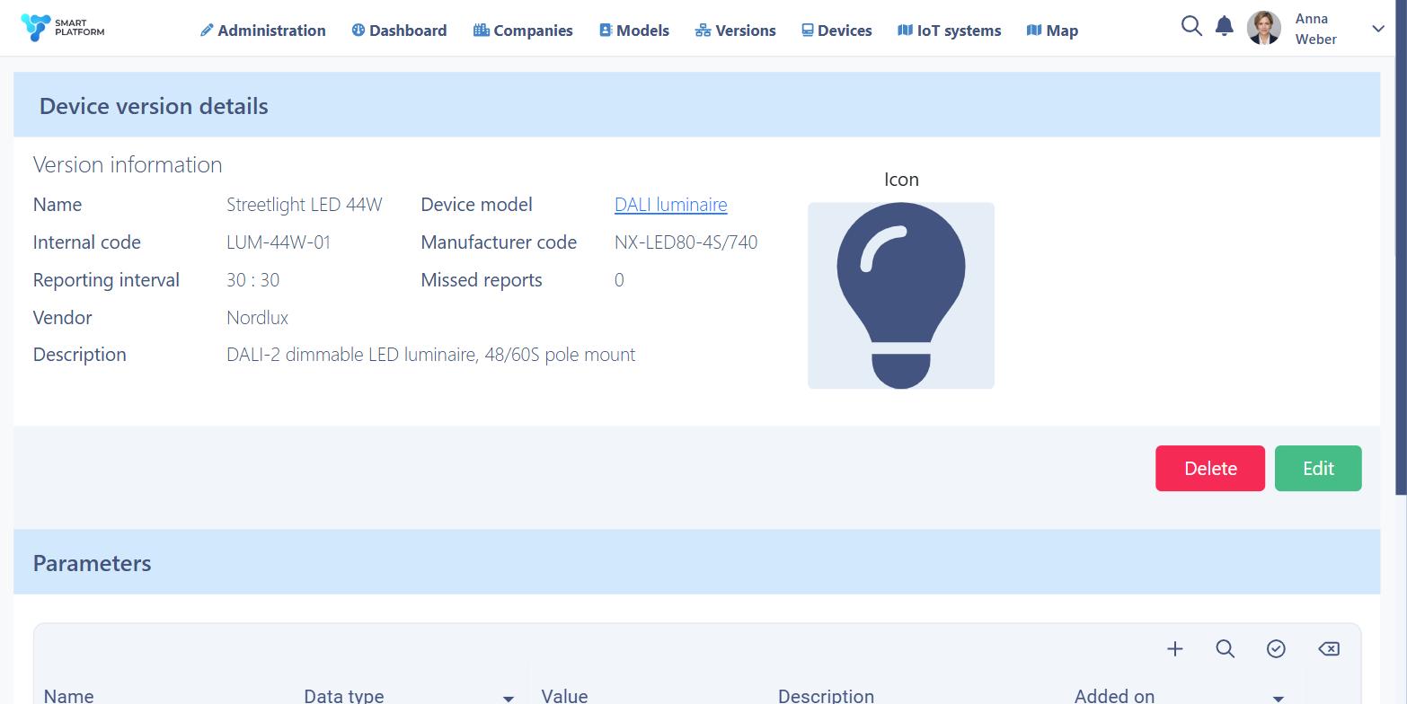
Task: Open the Companies section
Action: pos(523,31)
